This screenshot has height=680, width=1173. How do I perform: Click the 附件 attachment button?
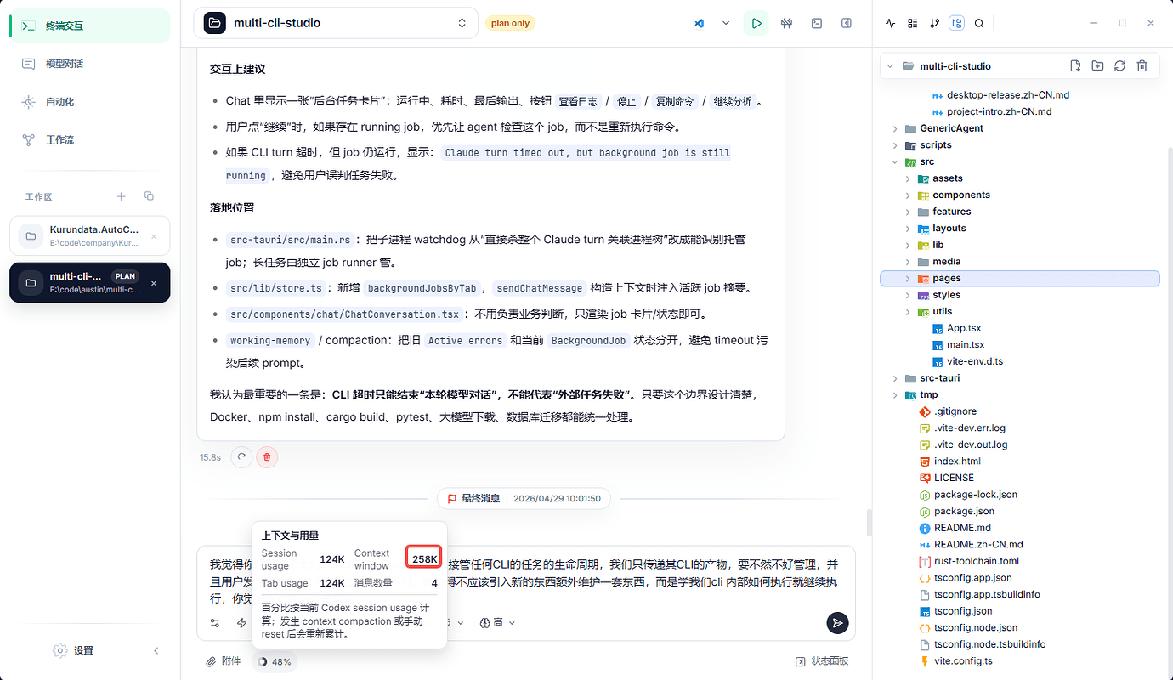[x=224, y=661]
